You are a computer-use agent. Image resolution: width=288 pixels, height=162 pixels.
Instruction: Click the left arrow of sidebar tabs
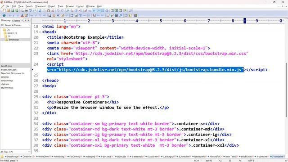(x=26, y=20)
